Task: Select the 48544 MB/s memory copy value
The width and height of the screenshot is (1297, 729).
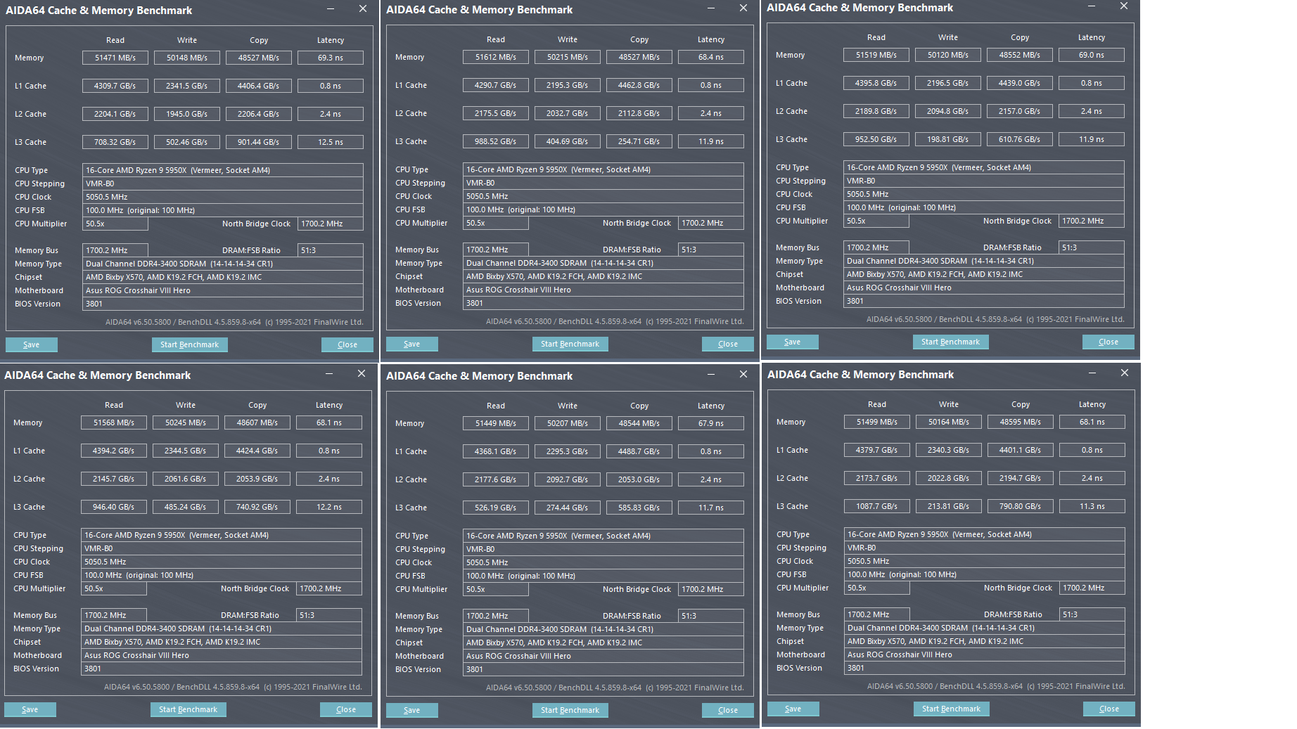Action: [x=639, y=423]
